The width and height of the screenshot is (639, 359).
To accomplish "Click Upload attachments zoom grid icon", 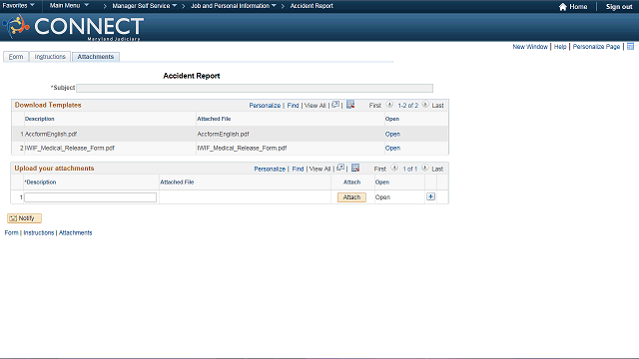I will click(340, 168).
